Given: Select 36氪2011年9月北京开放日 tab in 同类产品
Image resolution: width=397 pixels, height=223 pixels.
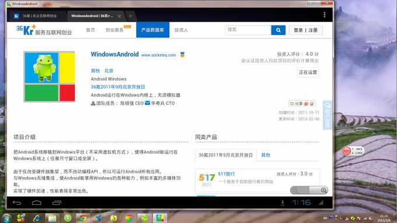Looking at the screenshot, I should pos(226,155).
